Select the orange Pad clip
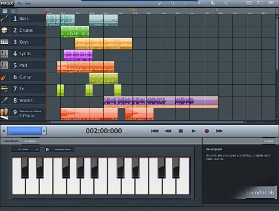This screenshot has width=279, height=211. pos(85,67)
